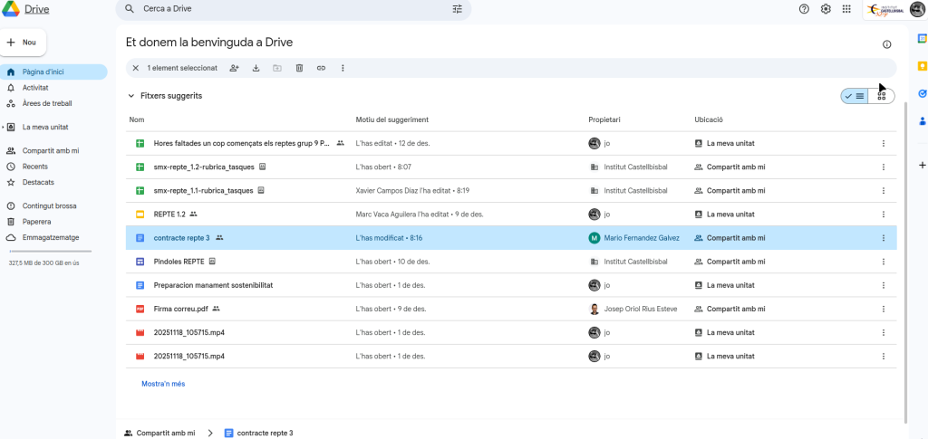Click the Cerca a Drive search field
928x439 pixels.
point(290,9)
